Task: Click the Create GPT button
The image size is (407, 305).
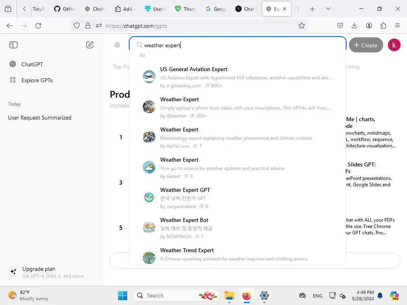Action: tap(366, 45)
